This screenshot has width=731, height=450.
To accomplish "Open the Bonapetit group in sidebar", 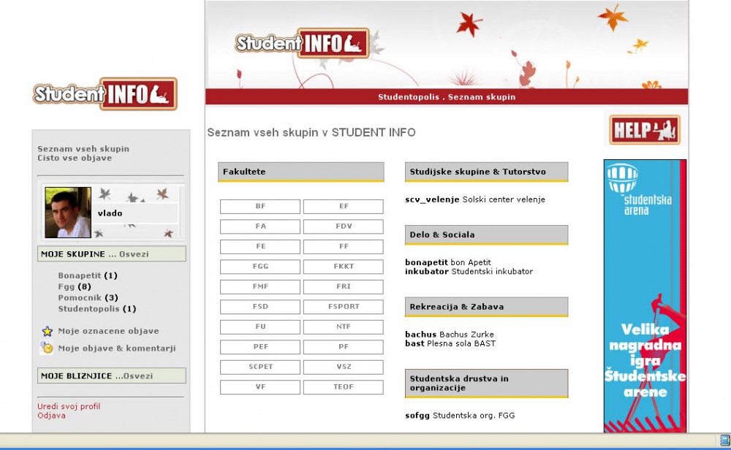I will point(79,275).
